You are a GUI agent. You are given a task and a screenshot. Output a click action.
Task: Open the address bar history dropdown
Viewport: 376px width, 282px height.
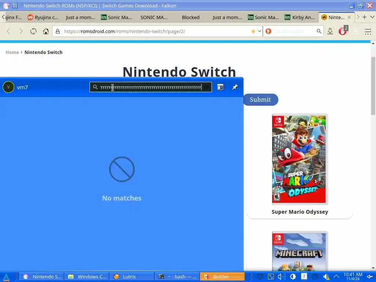pos(260,31)
